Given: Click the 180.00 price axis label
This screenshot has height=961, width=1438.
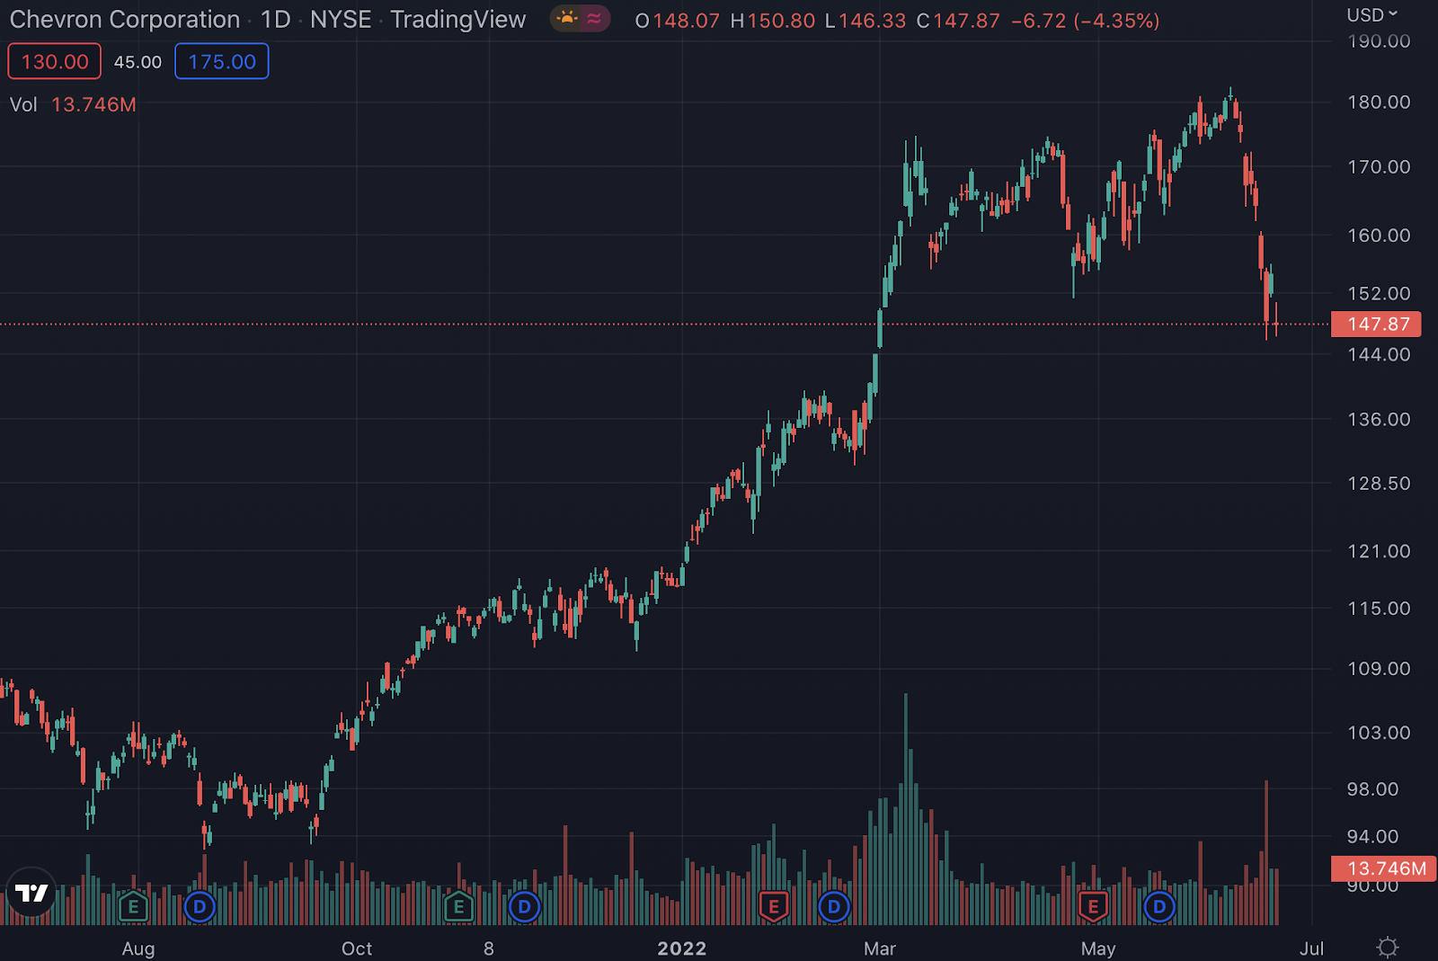Looking at the screenshot, I should click(1379, 102).
